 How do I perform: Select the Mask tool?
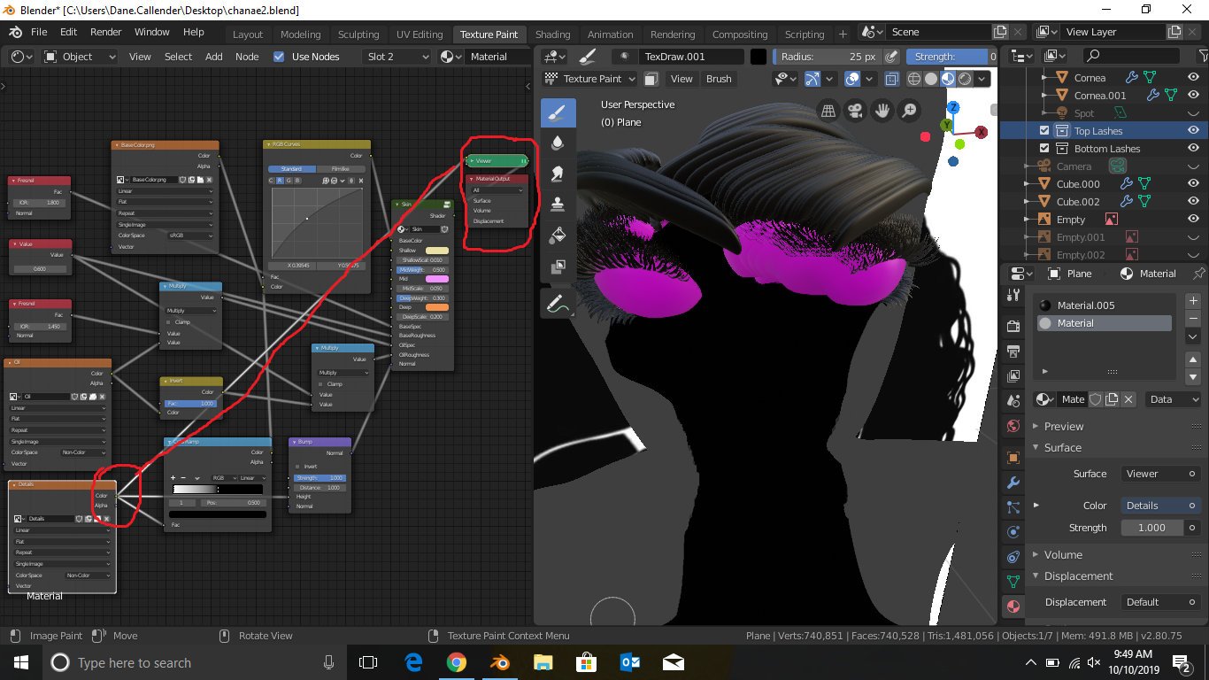coord(558,266)
